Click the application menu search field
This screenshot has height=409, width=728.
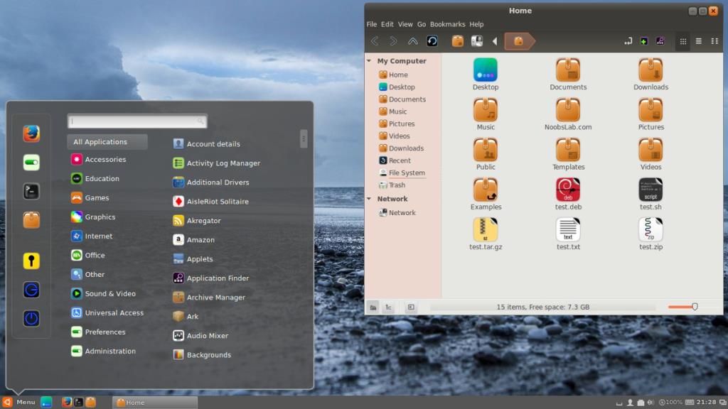[137, 121]
